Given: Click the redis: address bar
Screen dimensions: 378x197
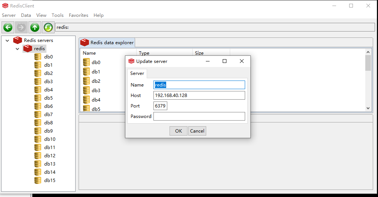Looking at the screenshot, I should pyautogui.click(x=215, y=27).
